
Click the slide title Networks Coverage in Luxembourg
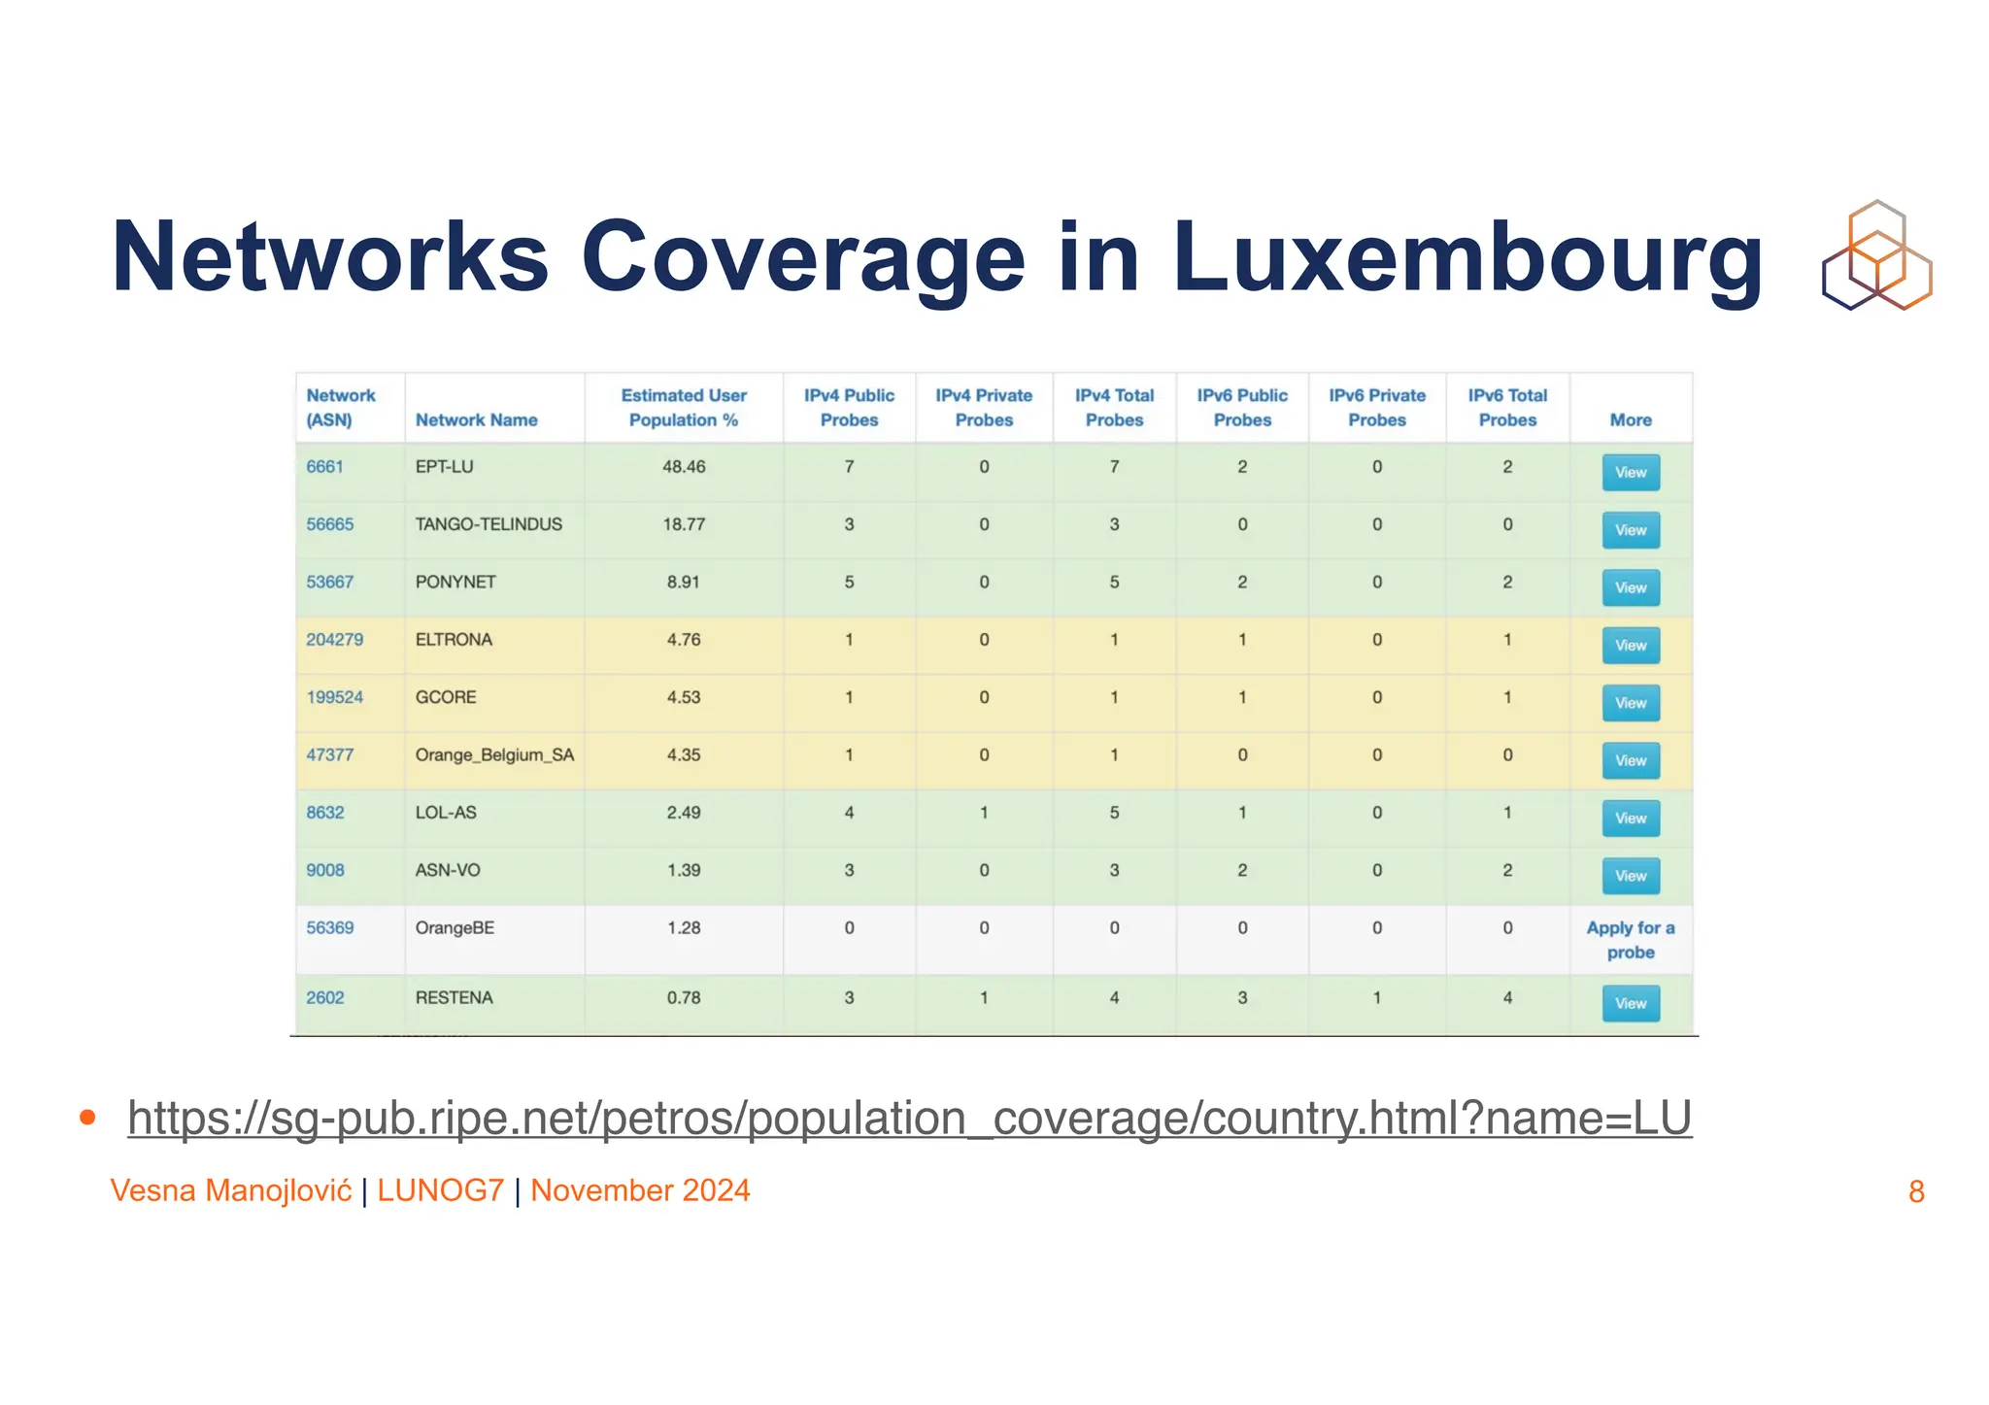937,257
